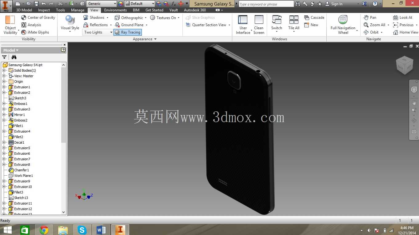Viewport: 419px width, 235px height.
Task: Click the ViewCube in the viewport
Action: click(x=404, y=65)
